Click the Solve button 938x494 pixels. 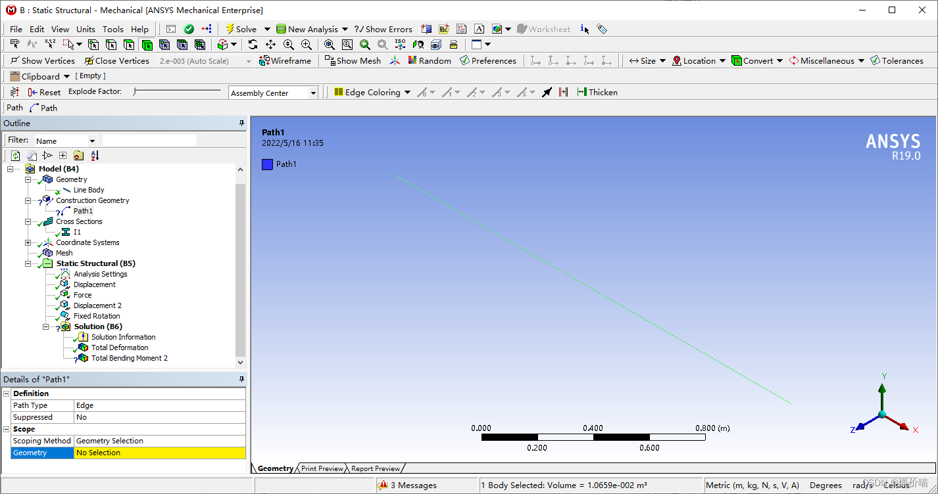[241, 29]
